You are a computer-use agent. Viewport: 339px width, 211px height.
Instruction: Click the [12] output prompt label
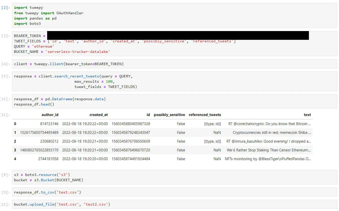click(x=6, y=115)
